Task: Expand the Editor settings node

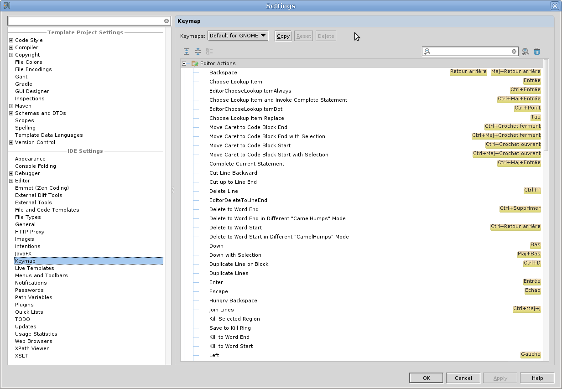Action: (11, 181)
